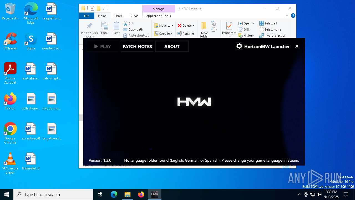The width and height of the screenshot is (355, 200).
Task: Open volume icon in system tray
Action: tap(319, 194)
